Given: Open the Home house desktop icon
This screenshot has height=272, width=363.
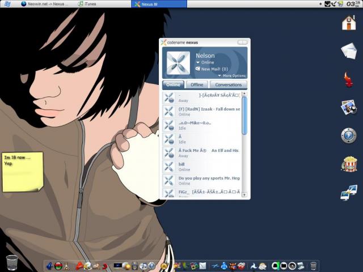Looking at the screenshot, I should coord(349,23).
